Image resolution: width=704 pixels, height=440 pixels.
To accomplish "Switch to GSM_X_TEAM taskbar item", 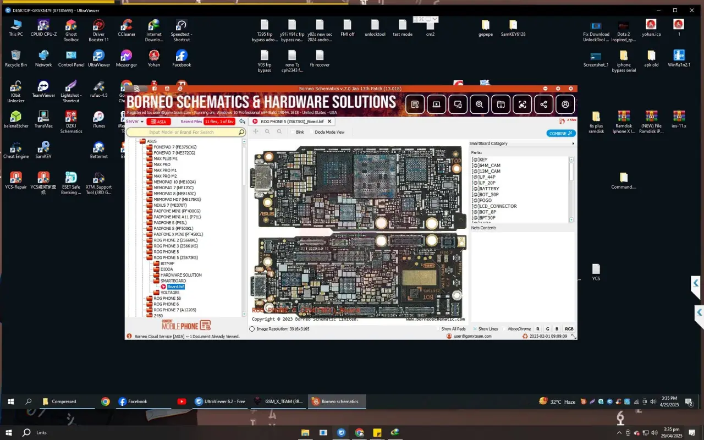I will coord(278,402).
